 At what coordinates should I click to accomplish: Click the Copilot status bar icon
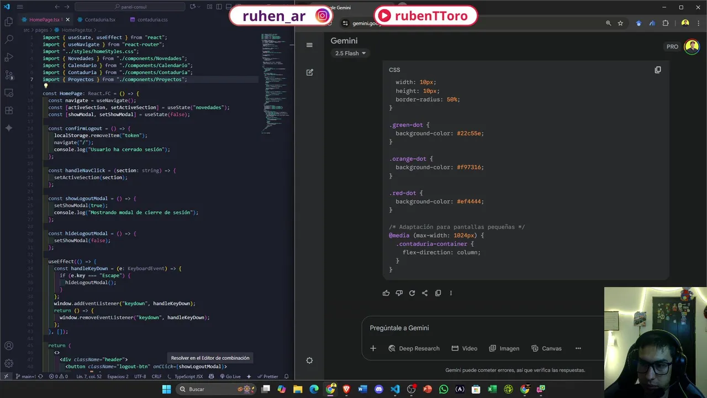click(x=212, y=376)
